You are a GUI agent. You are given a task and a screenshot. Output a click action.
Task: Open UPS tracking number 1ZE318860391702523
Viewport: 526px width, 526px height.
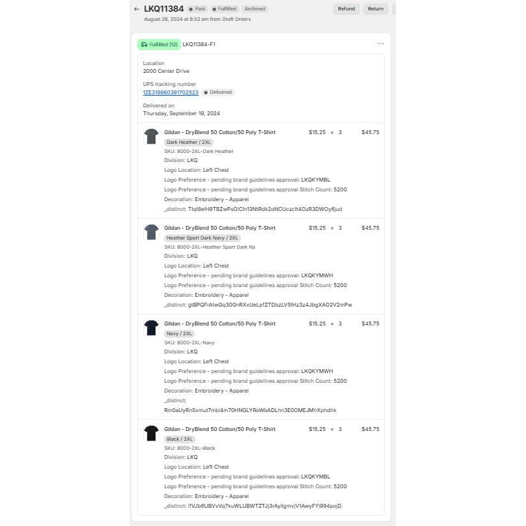(x=171, y=92)
